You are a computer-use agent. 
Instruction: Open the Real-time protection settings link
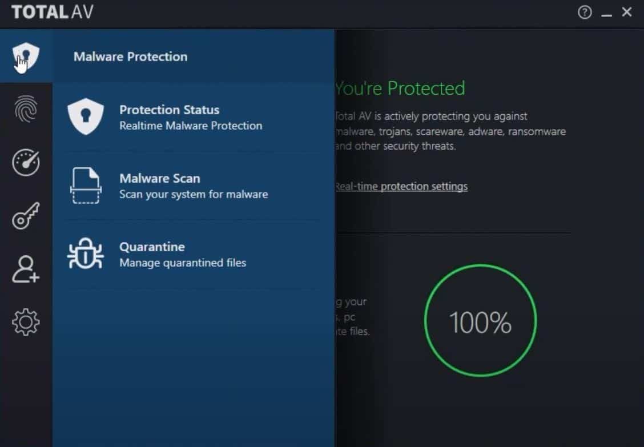(x=401, y=187)
